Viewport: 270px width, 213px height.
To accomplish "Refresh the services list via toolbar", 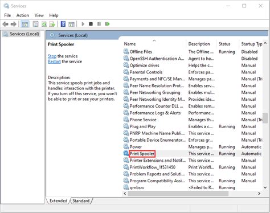I will pyautogui.click(x=44, y=24).
